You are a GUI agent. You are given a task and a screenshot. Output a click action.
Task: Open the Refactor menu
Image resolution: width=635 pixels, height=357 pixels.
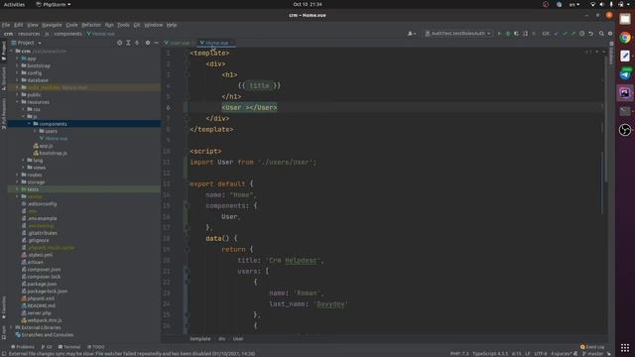pyautogui.click(x=91, y=25)
